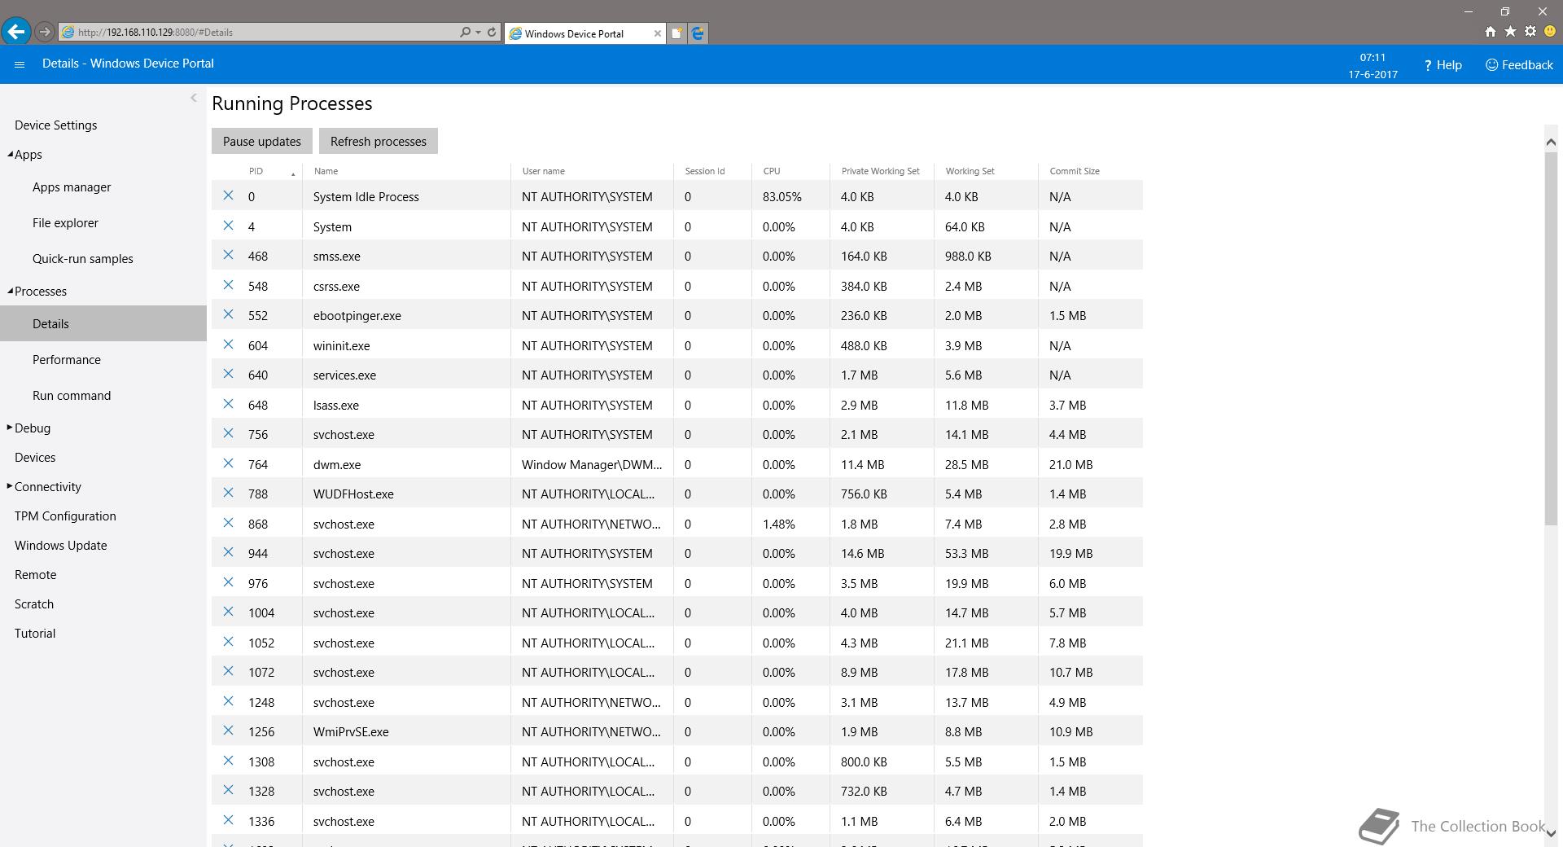1563x847 pixels.
Task: End ebootpinger.exe using its X icon
Action: [x=229, y=314]
